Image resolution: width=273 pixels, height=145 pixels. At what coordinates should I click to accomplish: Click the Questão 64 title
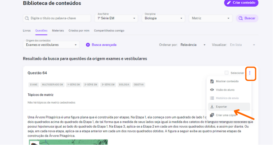tap(37, 73)
